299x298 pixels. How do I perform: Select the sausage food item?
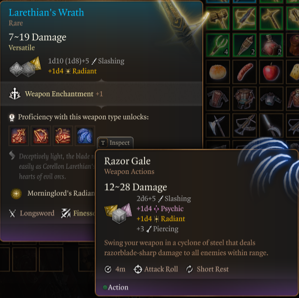coord(245,72)
